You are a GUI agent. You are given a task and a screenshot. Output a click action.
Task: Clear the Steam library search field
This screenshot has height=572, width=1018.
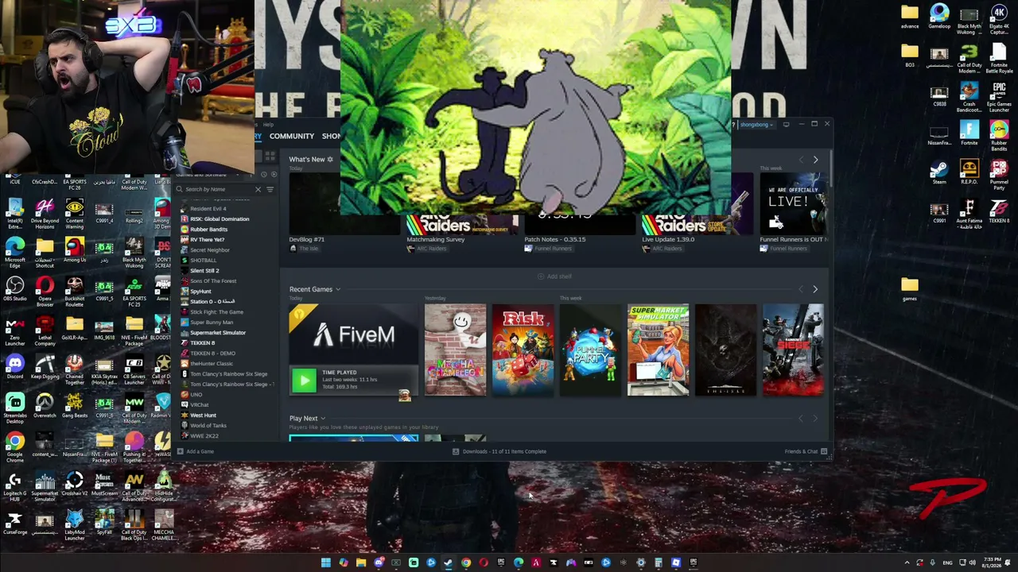click(258, 189)
